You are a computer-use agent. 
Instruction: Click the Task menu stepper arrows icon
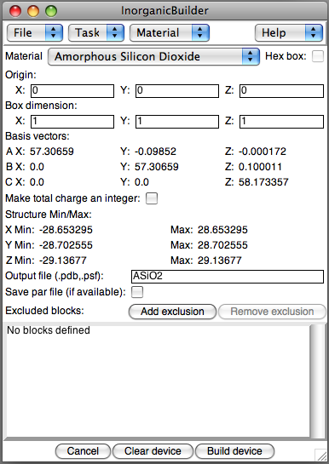(x=115, y=32)
